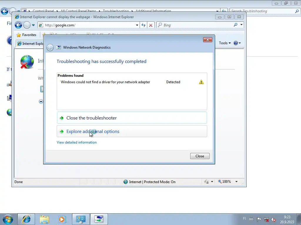Viewport: 301px width, 225px height.
Task: Click warning icon beside Detected status
Action: (201, 82)
